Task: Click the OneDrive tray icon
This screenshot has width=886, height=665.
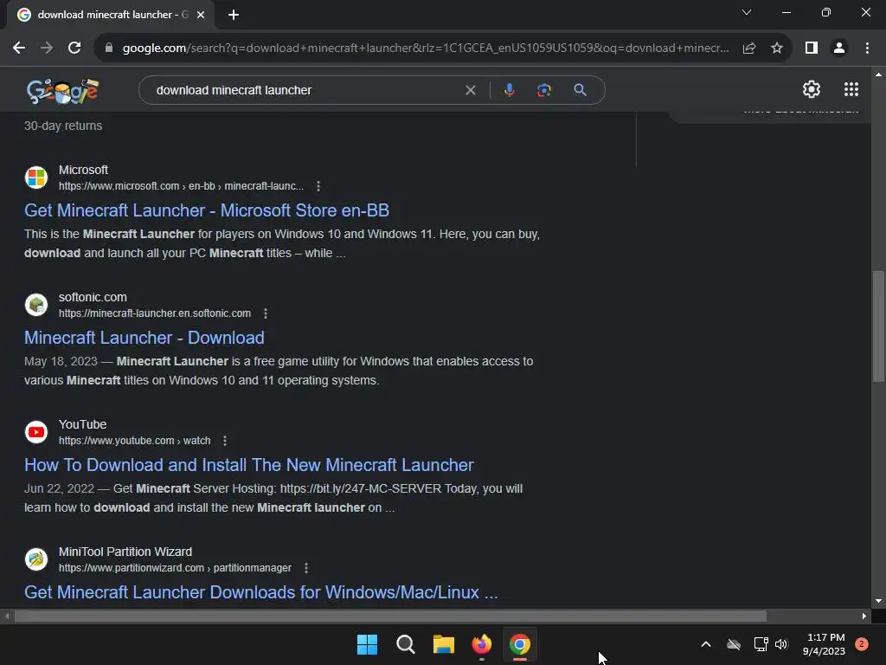Action: click(x=734, y=644)
